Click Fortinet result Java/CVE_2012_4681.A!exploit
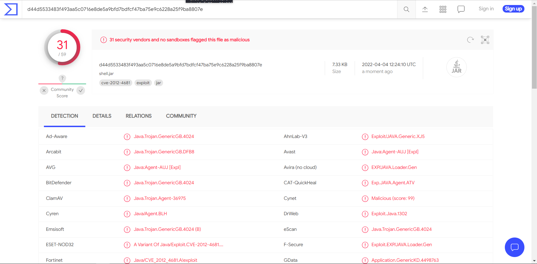The height and width of the screenshot is (264, 537). pyautogui.click(x=166, y=260)
